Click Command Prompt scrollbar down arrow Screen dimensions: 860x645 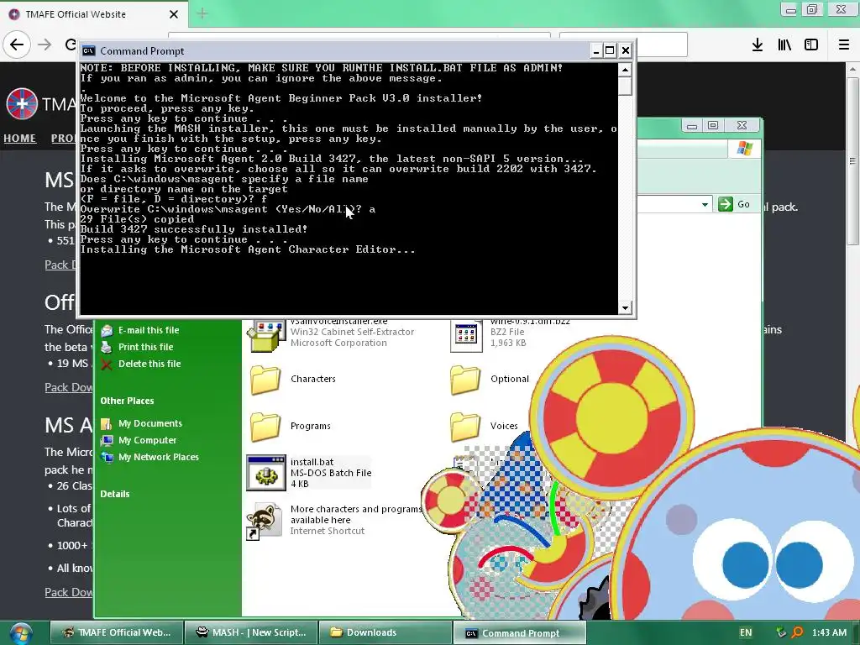click(x=625, y=307)
